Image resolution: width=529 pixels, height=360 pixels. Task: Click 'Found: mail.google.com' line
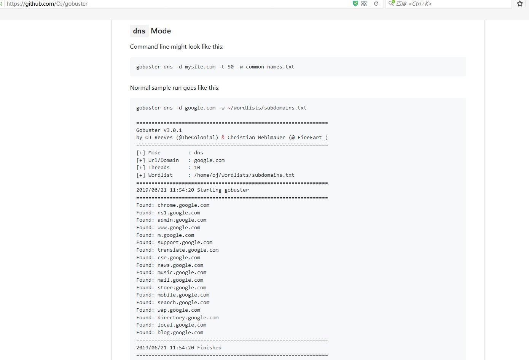click(x=170, y=280)
